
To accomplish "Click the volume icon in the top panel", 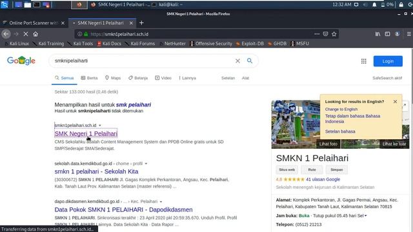I will [365, 5].
